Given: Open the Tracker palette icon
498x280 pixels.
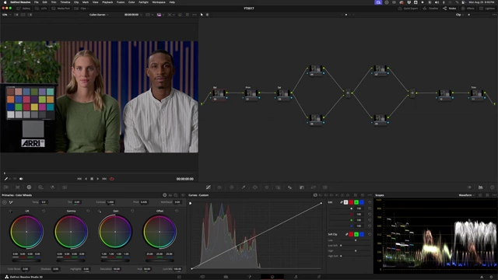Looking at the screenshot, I should [x=266, y=187].
